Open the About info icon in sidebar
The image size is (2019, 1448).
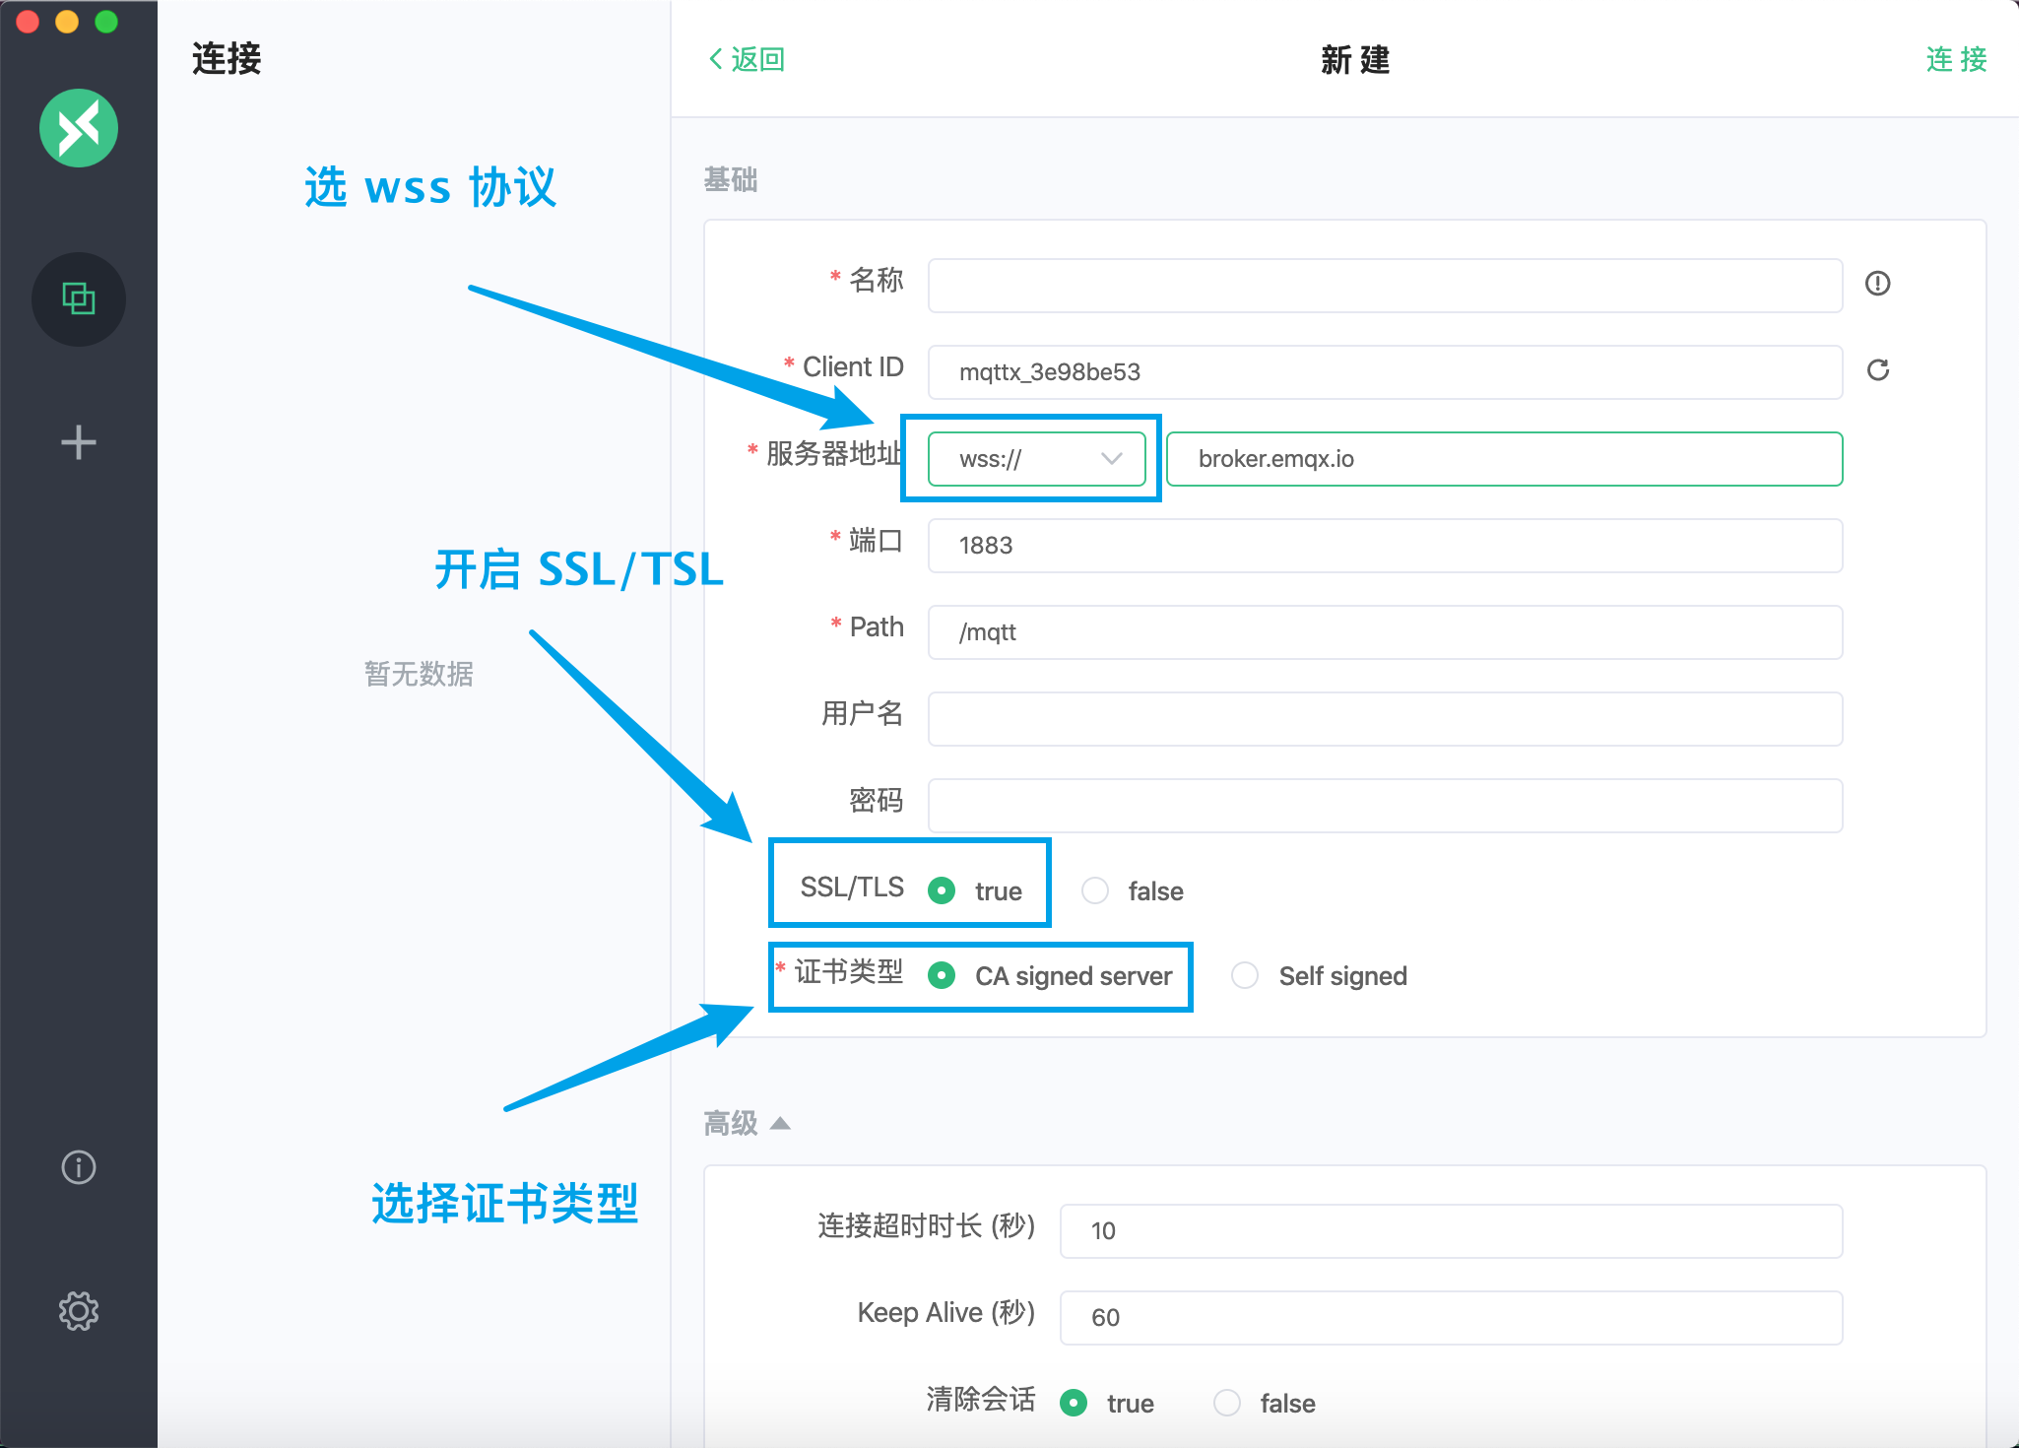click(78, 1167)
